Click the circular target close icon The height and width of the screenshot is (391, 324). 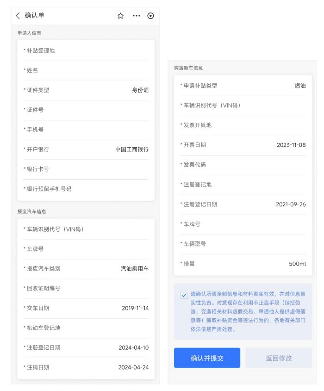[150, 16]
